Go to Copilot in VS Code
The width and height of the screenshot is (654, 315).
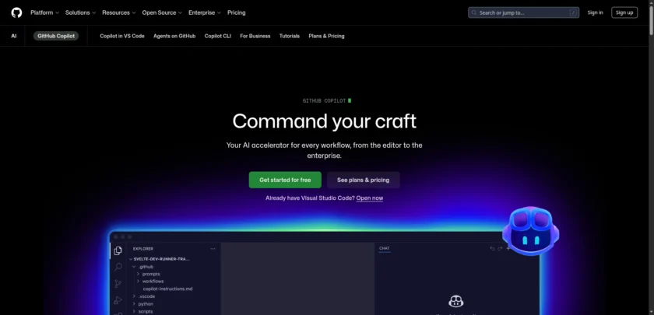[x=122, y=36]
